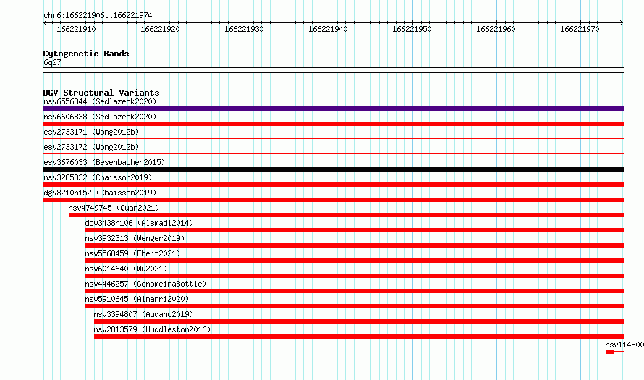Click the Cytogenetic Bands track title
Viewport: 644px width, 380px height.
coord(86,54)
